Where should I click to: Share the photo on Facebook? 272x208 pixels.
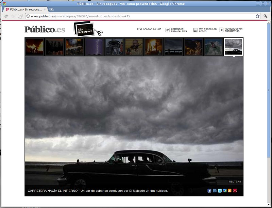click(x=209, y=191)
